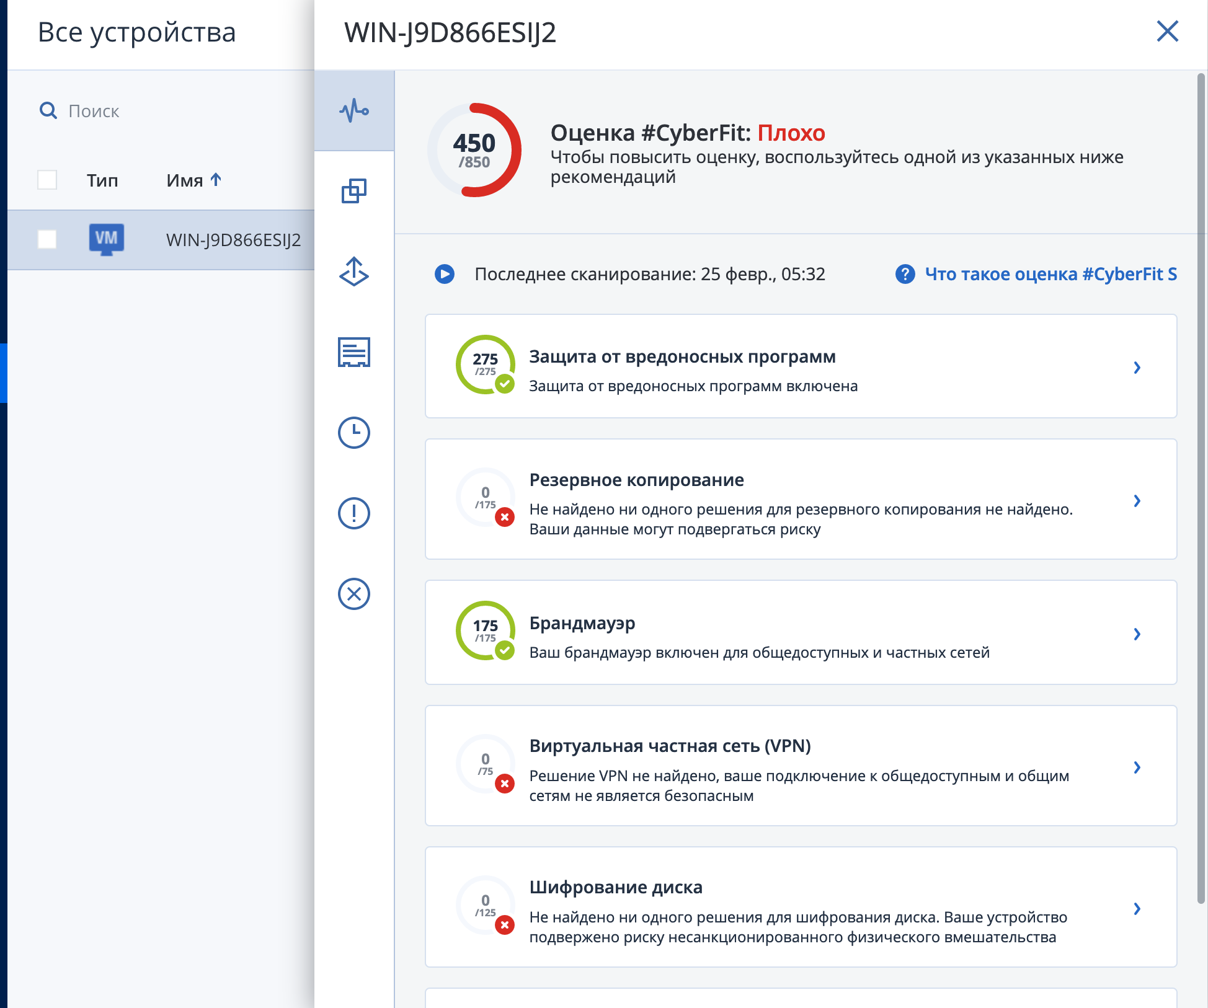
Task: Select WIN-J9D866ESIJ2 in device list
Action: 233,240
